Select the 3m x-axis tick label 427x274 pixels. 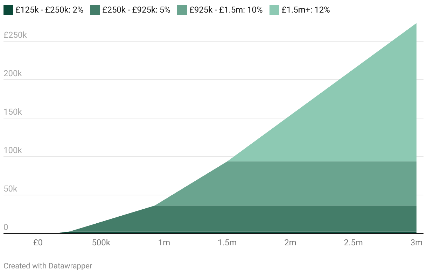pyautogui.click(x=416, y=243)
